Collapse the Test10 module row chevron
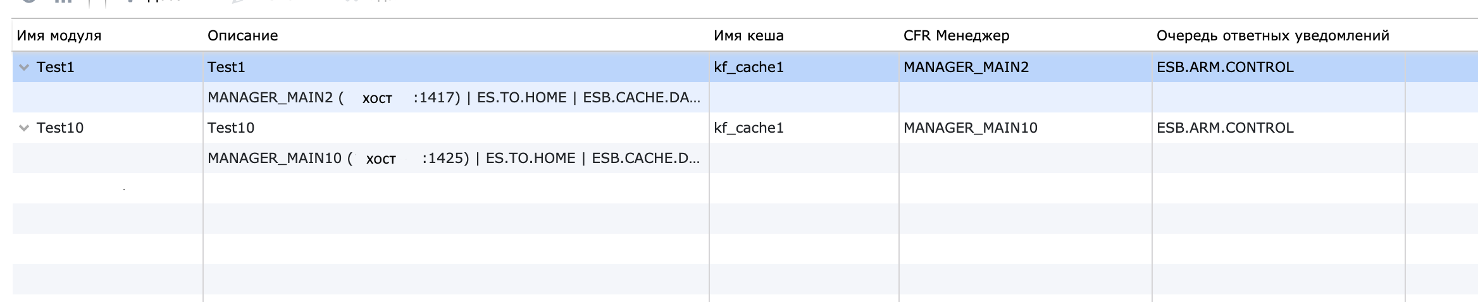 coord(24,128)
